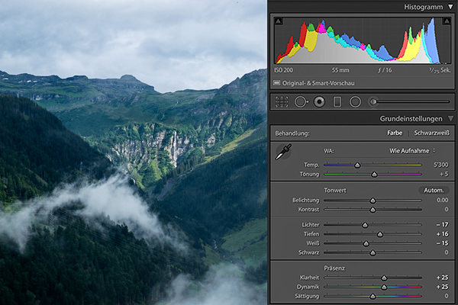Screen dimensions: 458x305
Task: Click the Behandlung label
Action: pos(292,133)
